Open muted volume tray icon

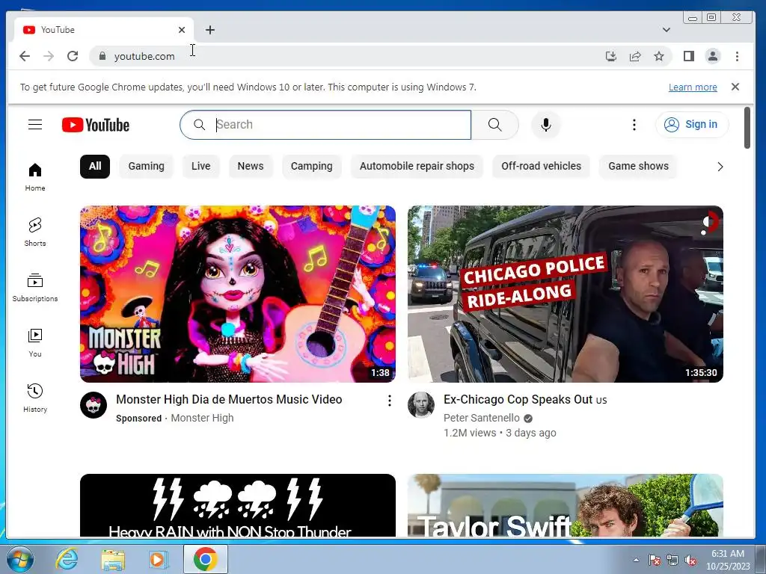point(690,561)
